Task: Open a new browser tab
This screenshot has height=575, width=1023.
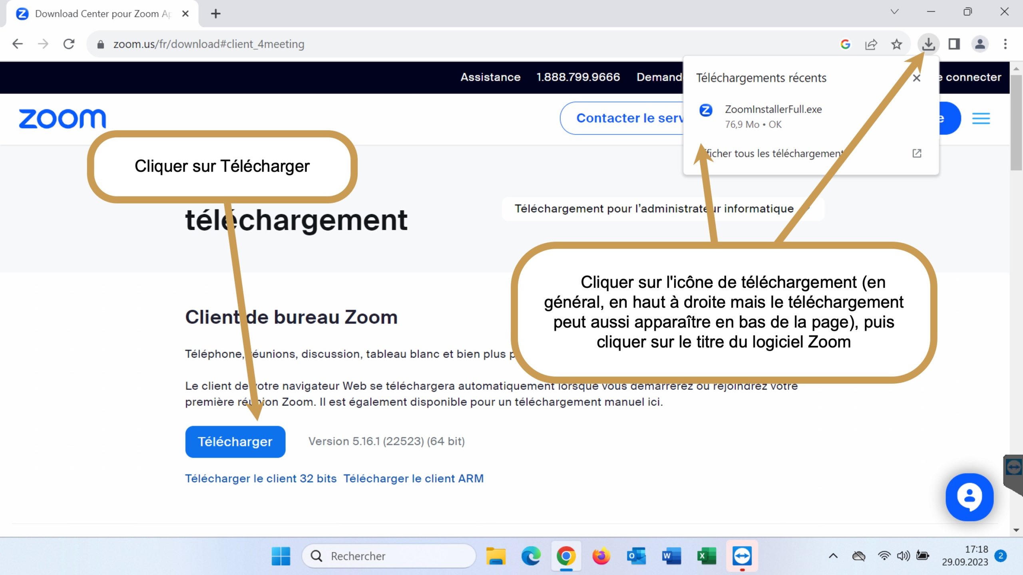Action: 216,14
